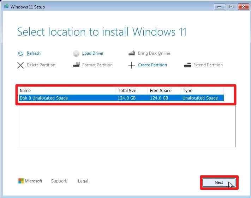Viewport: 251px width, 198px height.
Task: Click the Free Space column header
Action: (163, 91)
